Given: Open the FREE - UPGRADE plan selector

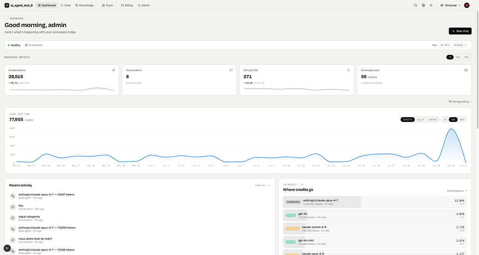Looking at the screenshot, I should tap(453, 45).
